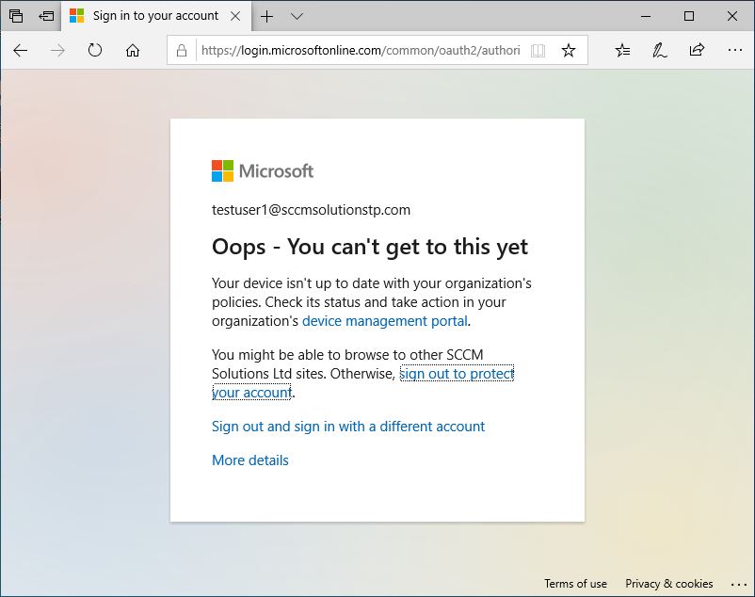Click the Add notes pen icon
755x597 pixels.
click(x=660, y=51)
